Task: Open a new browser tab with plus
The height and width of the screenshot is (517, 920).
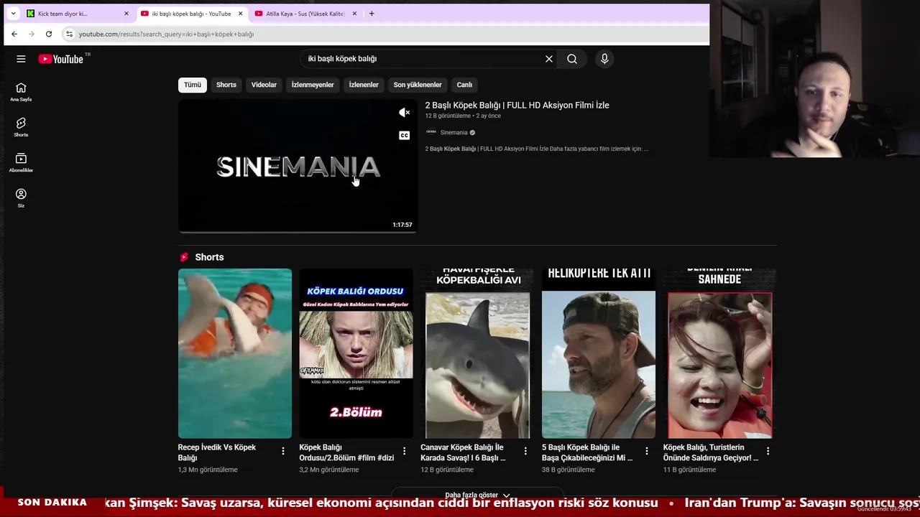Action: coord(372,14)
